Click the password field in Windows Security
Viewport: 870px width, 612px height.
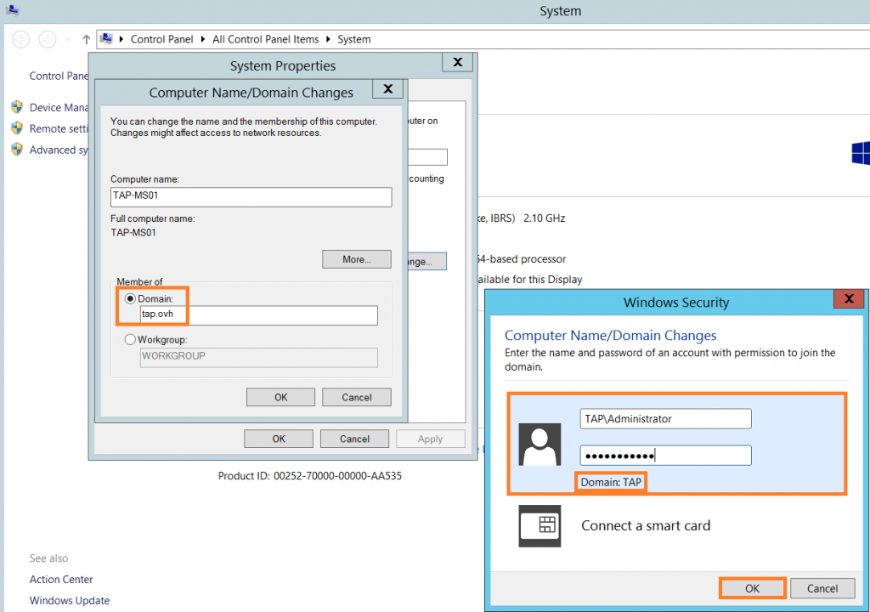point(666,456)
